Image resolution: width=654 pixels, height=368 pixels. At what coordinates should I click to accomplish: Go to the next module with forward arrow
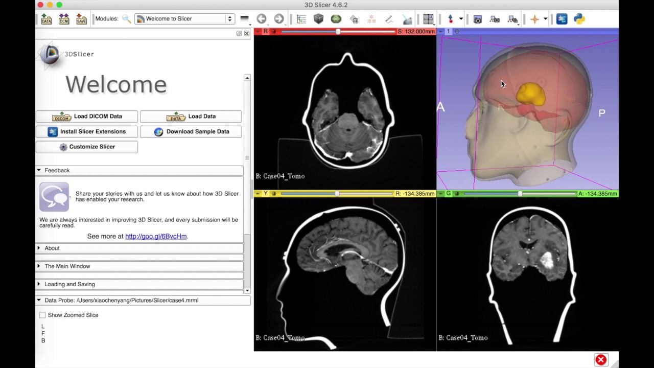[x=278, y=19]
